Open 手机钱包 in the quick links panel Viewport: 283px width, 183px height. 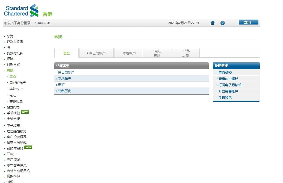click(x=225, y=98)
